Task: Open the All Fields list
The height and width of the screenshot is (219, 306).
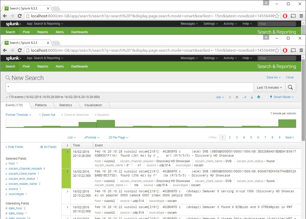Action: pos(48,147)
